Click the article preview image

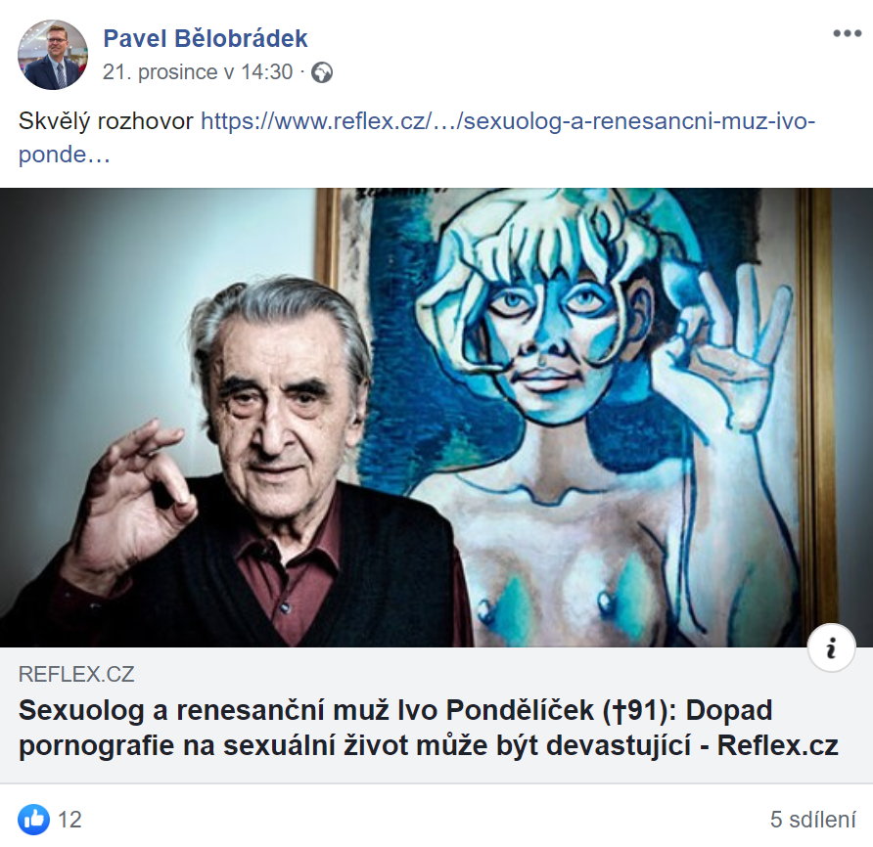[436, 418]
